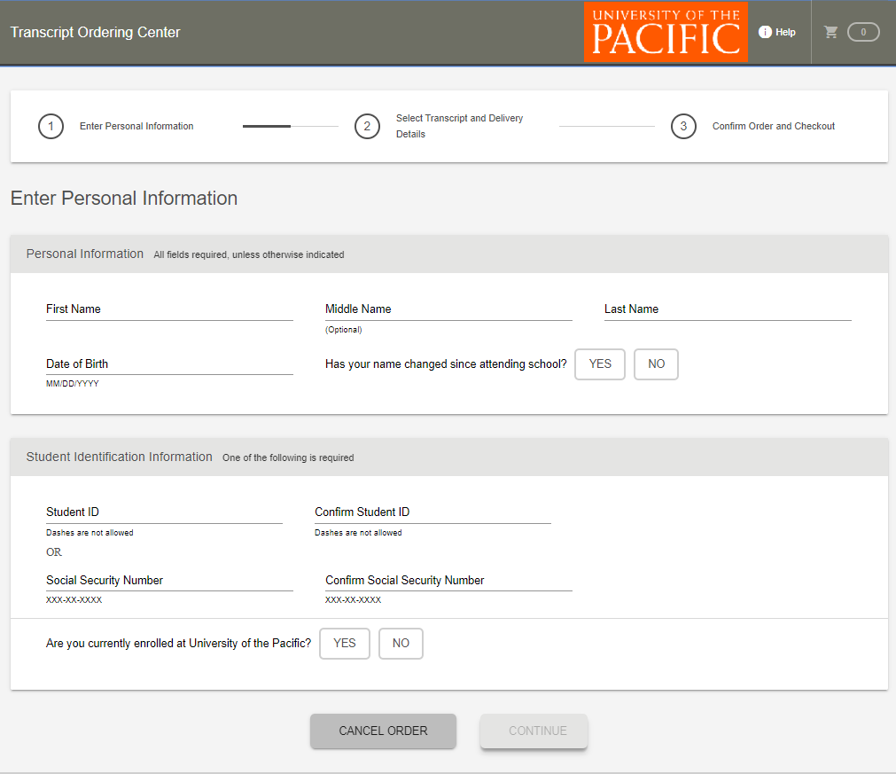896x774 pixels.
Task: Select step 2 circle in progress bar
Action: click(367, 126)
